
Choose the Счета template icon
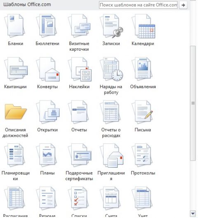(110, 198)
